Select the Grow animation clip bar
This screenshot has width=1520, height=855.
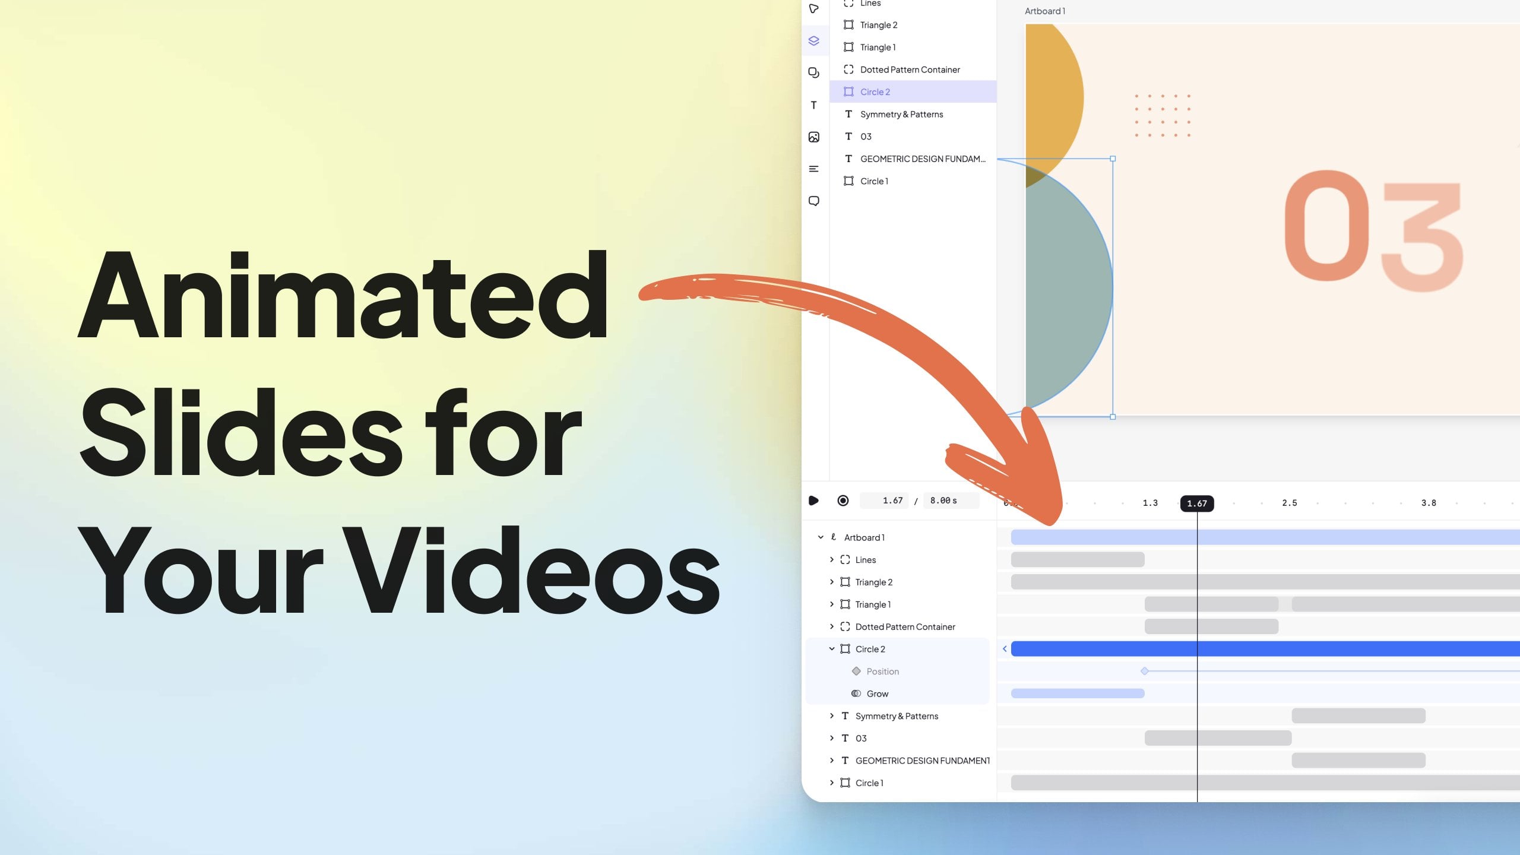[1078, 693]
